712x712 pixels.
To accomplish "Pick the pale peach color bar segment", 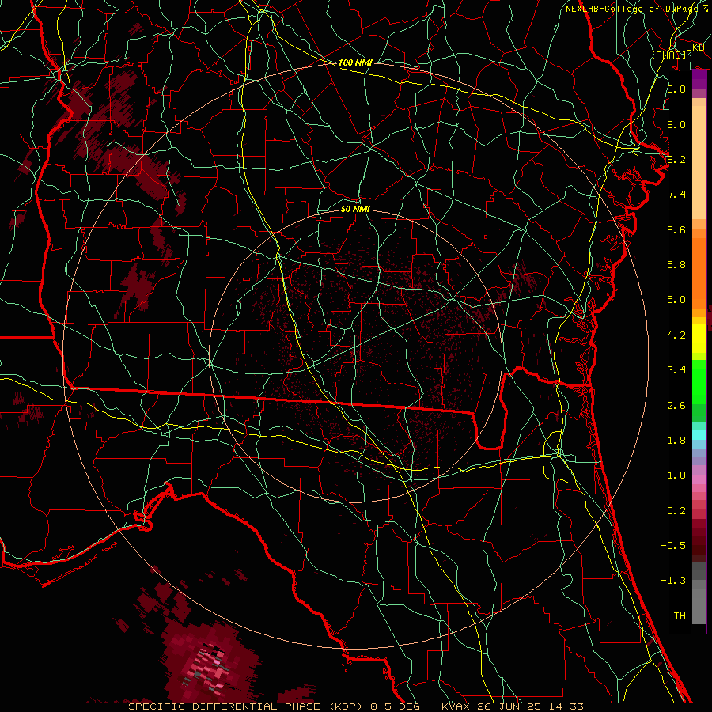I will pyautogui.click(x=699, y=162).
